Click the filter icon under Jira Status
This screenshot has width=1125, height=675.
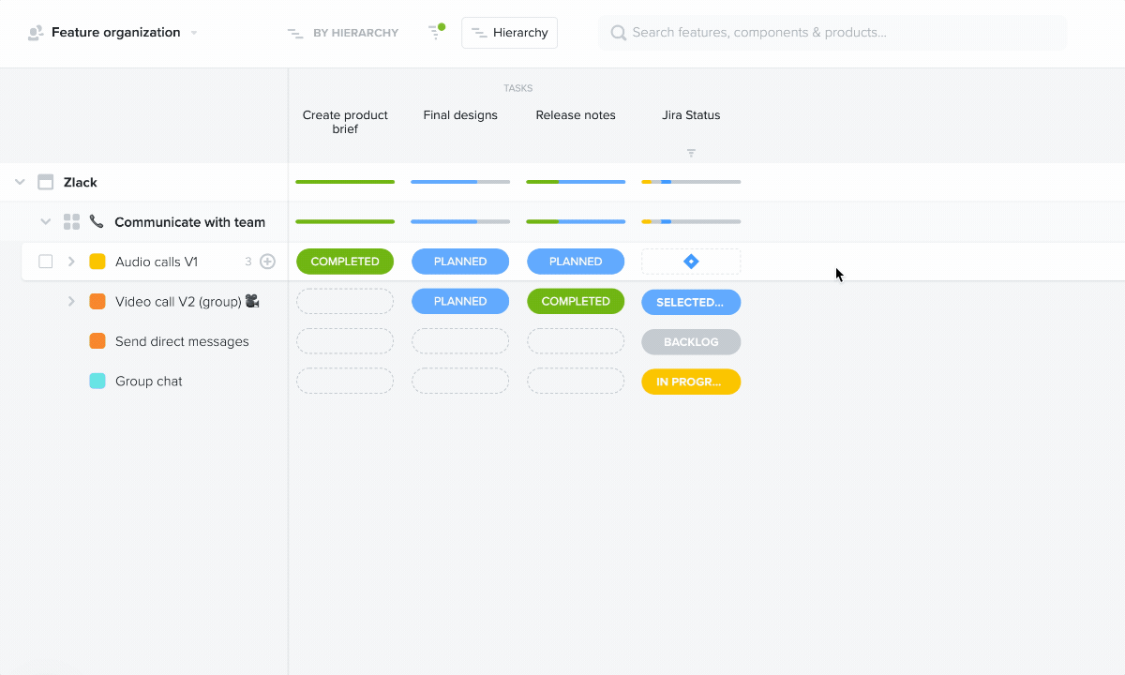691,153
